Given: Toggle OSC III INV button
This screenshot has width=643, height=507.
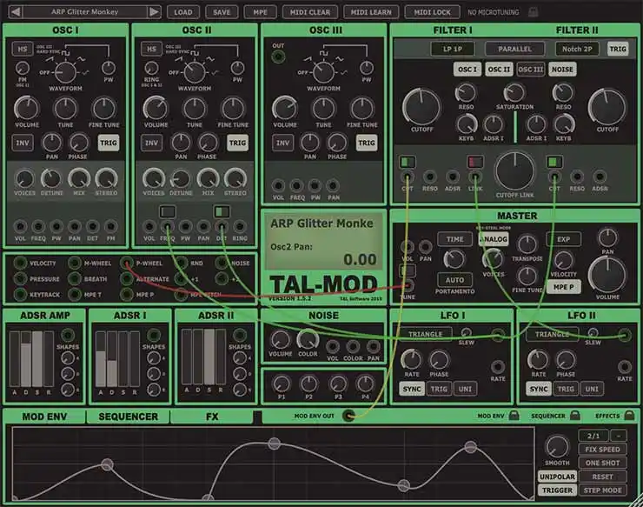Looking at the screenshot, I should pyautogui.click(x=282, y=143).
